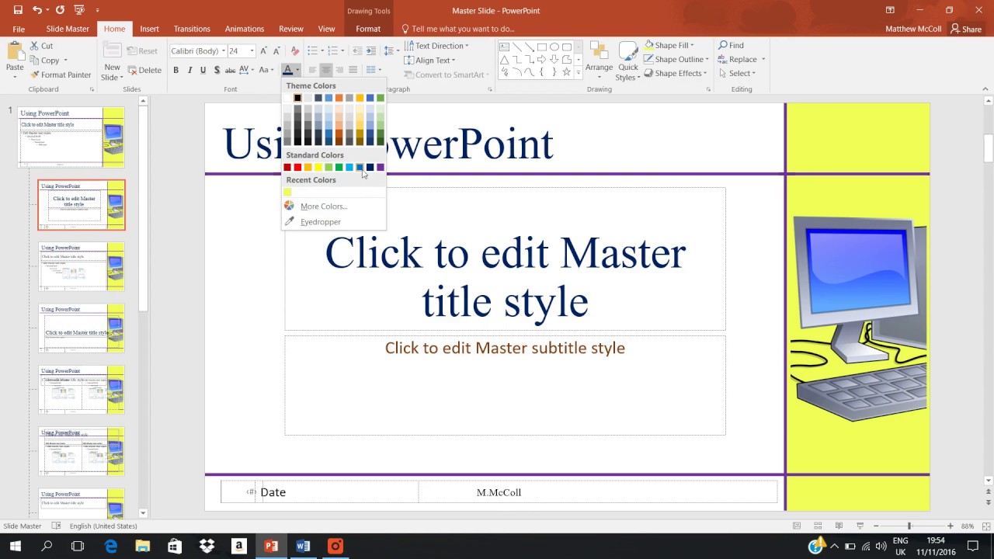Pick standard red color swatch
994x559 pixels.
pos(297,167)
